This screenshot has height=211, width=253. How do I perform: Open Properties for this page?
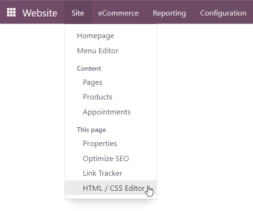[x=111, y=144]
